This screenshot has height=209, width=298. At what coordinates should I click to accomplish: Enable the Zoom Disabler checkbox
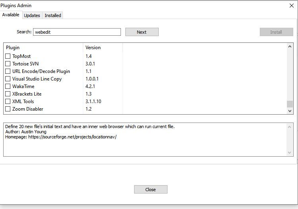(x=8, y=109)
